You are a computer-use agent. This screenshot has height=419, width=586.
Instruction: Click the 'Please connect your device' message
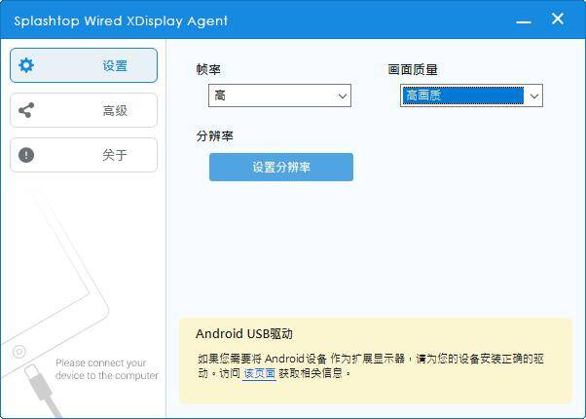click(107, 369)
